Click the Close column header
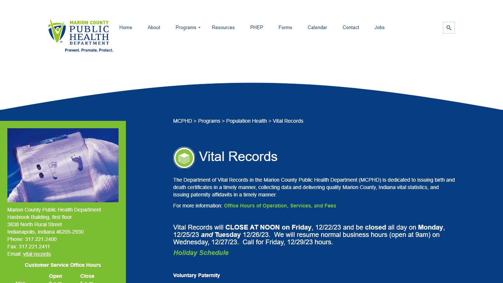 pos(87,276)
